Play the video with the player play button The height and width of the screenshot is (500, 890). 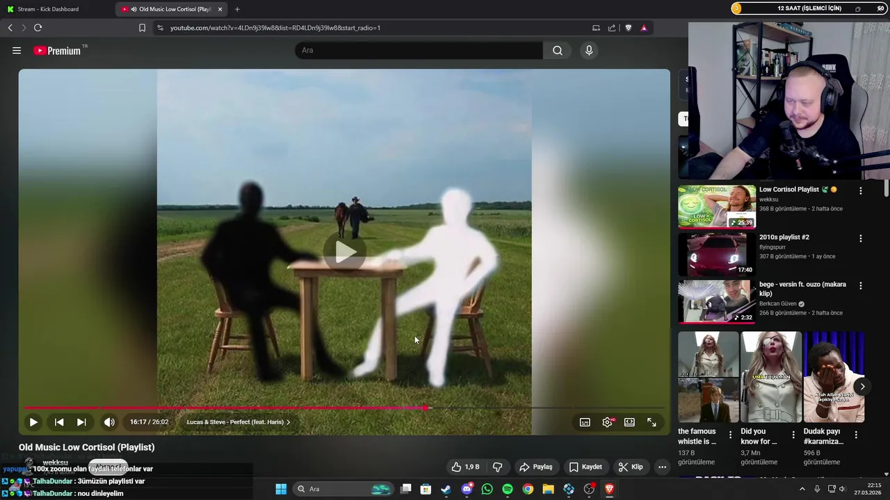click(33, 422)
